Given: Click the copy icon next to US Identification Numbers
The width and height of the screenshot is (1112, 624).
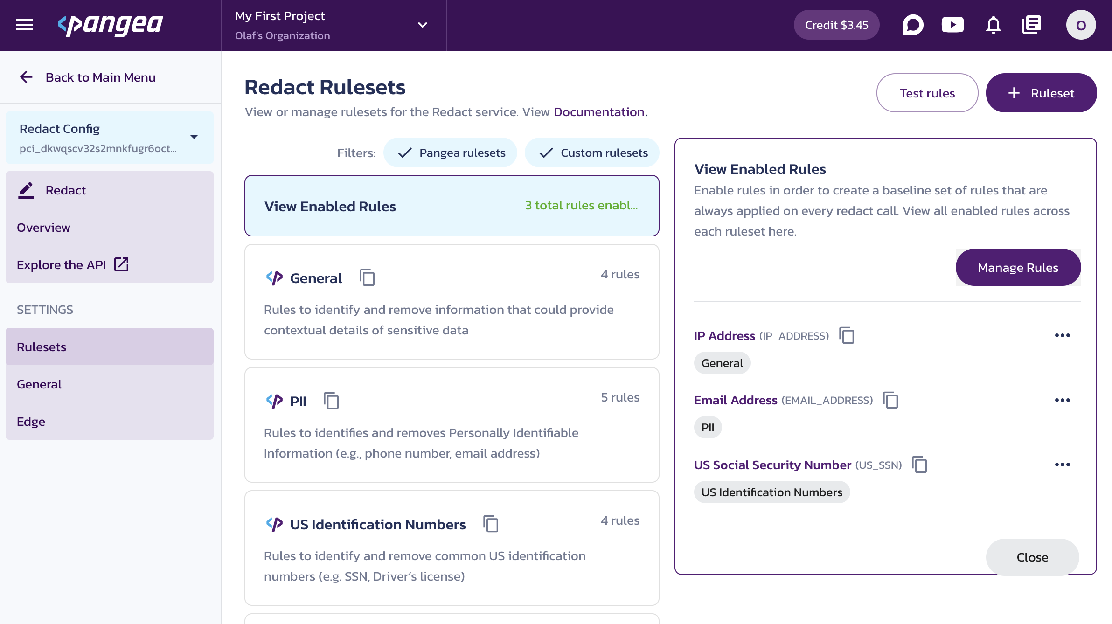Looking at the screenshot, I should pos(490,525).
